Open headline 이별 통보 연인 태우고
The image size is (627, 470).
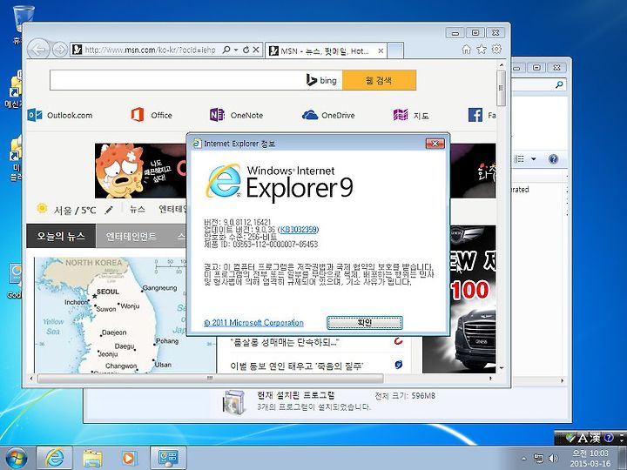pyautogui.click(x=297, y=366)
